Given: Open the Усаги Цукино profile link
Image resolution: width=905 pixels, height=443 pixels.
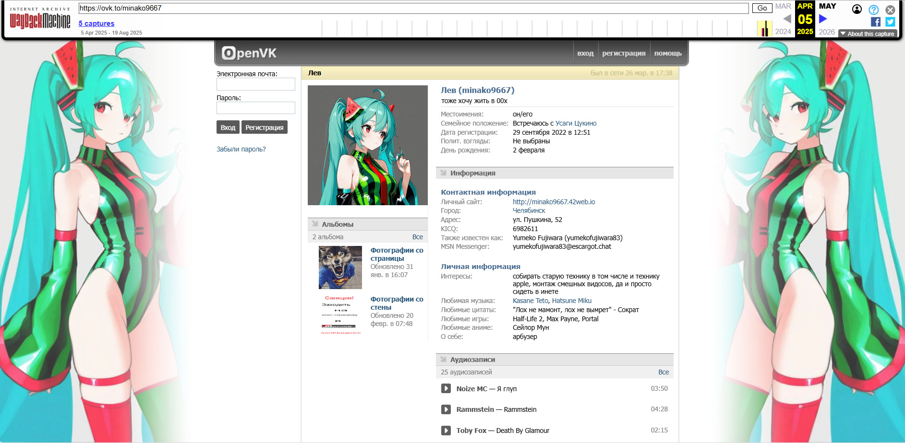Looking at the screenshot, I should pos(576,123).
